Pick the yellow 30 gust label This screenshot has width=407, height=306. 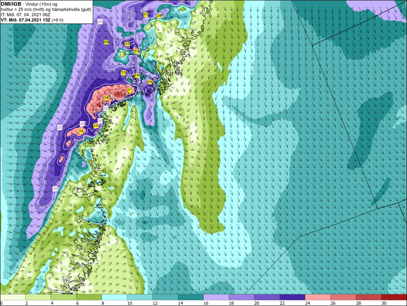(x=150, y=82)
